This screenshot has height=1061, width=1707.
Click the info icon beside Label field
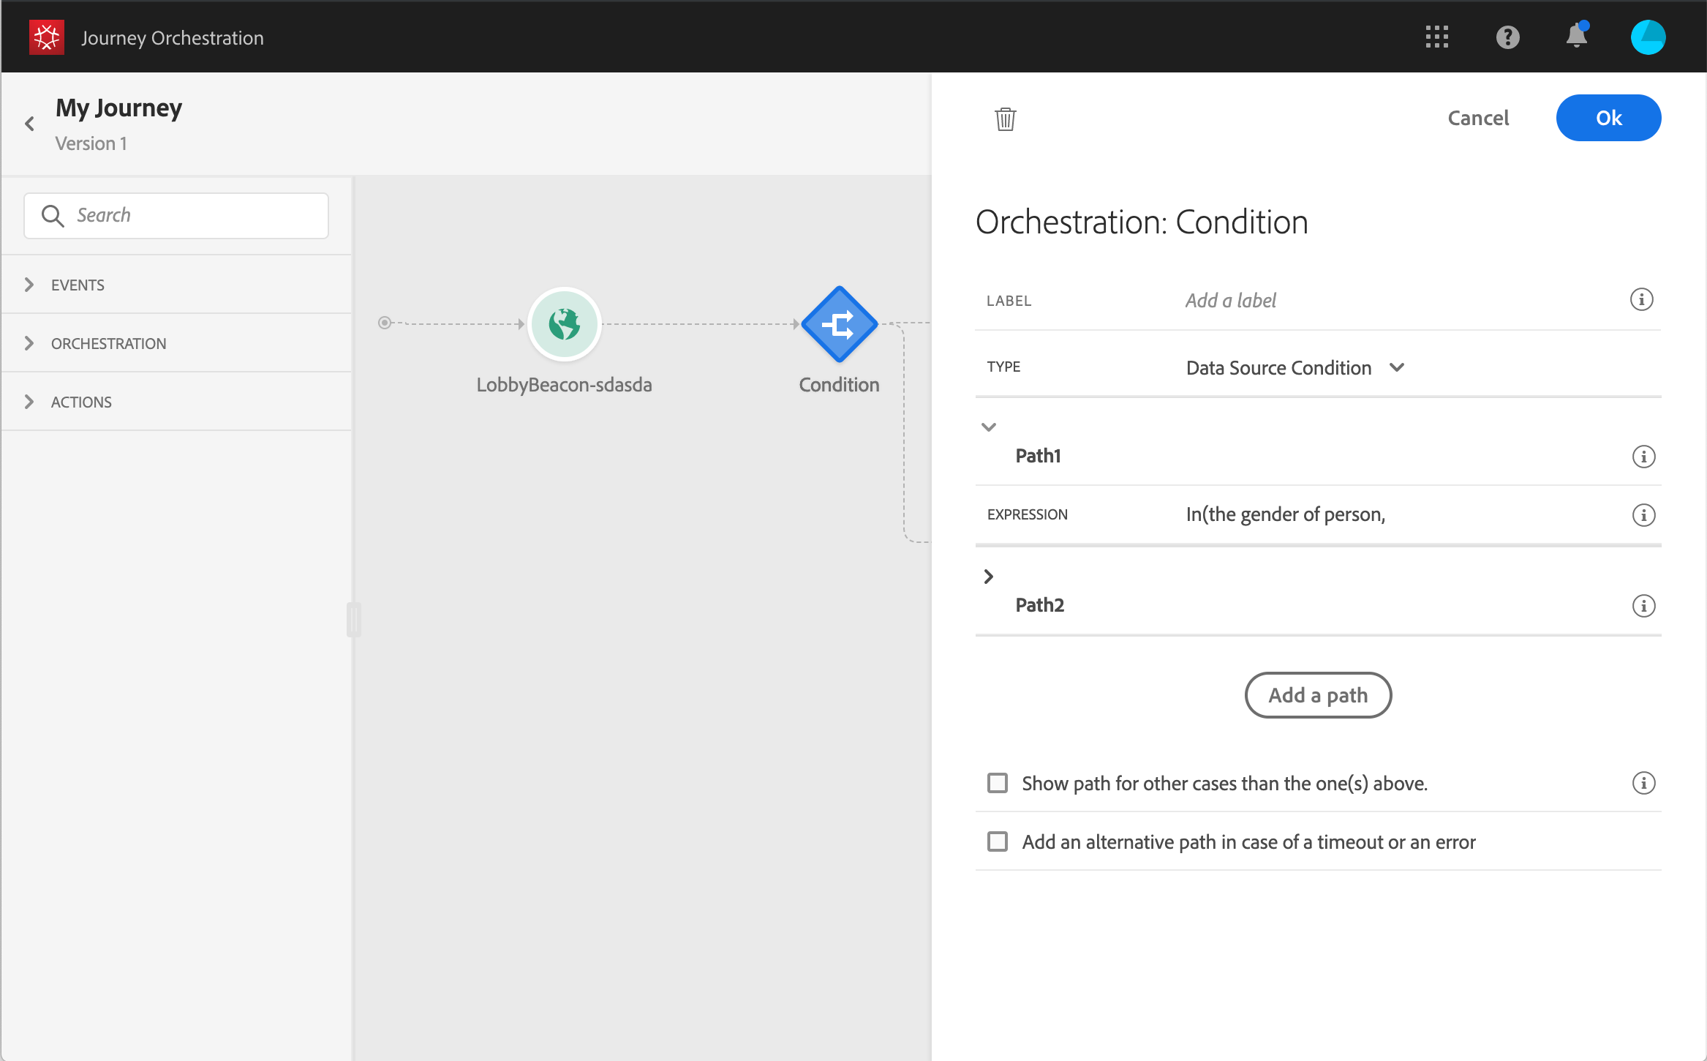(x=1641, y=300)
